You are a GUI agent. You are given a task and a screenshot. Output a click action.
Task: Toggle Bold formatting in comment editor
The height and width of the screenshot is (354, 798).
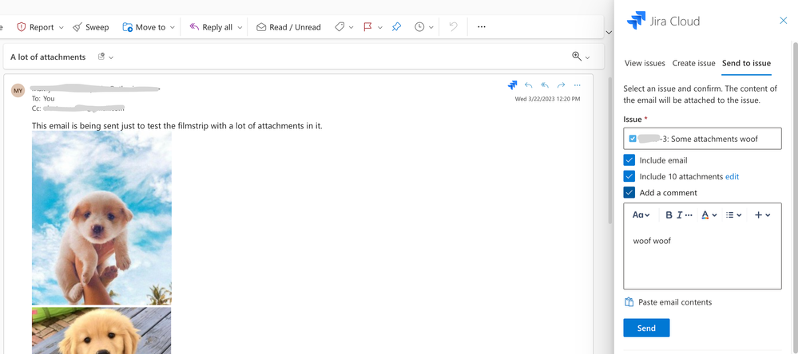[669, 214]
